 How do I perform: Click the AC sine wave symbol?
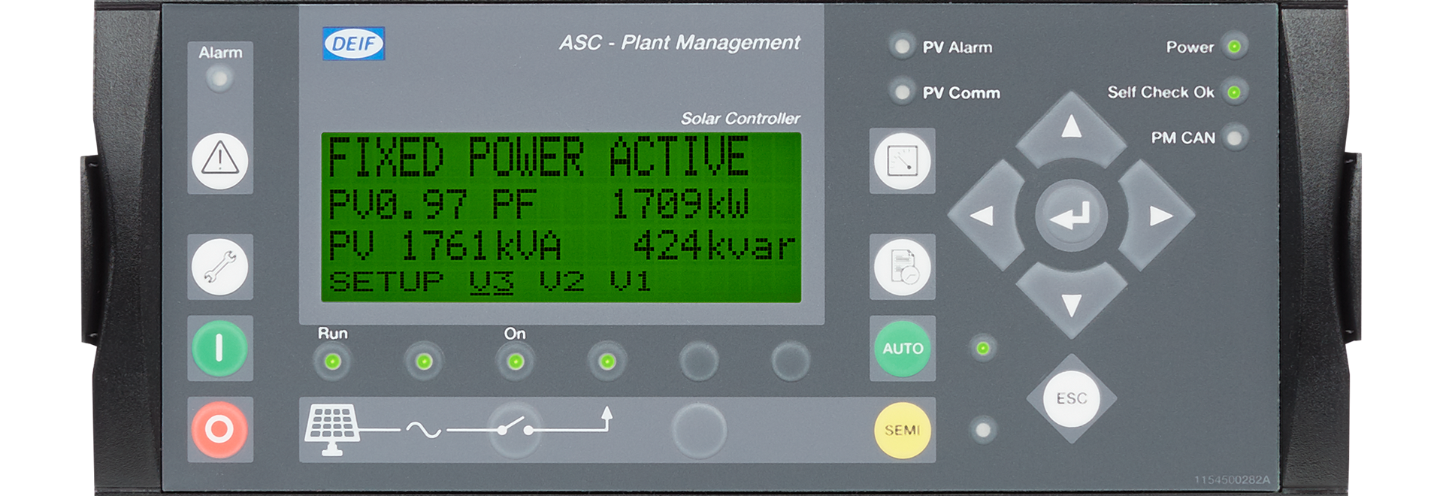(423, 430)
